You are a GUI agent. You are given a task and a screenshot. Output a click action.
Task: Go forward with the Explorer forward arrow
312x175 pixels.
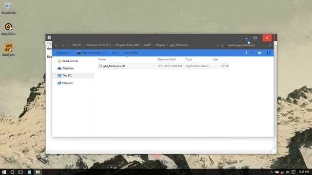(62, 45)
